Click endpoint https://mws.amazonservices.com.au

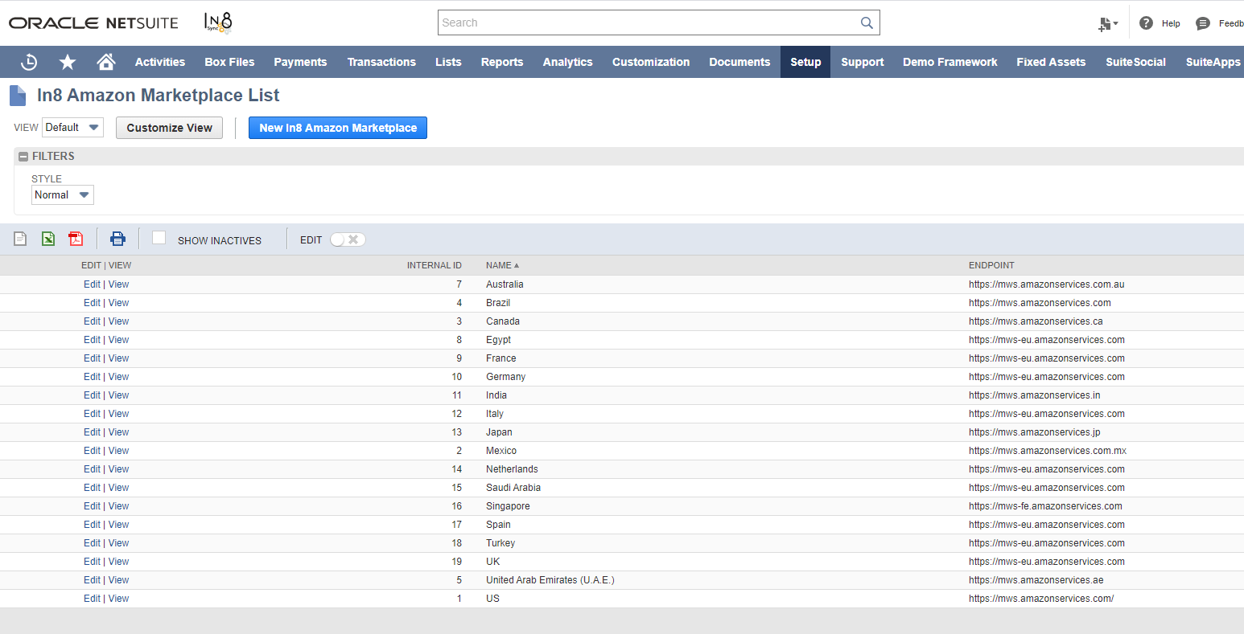[1046, 284]
